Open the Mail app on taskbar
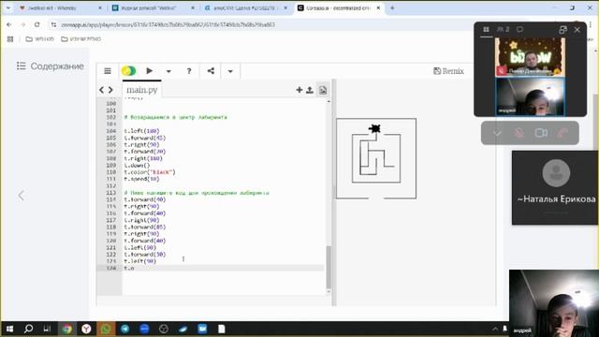This screenshot has width=599, height=337. click(202, 329)
